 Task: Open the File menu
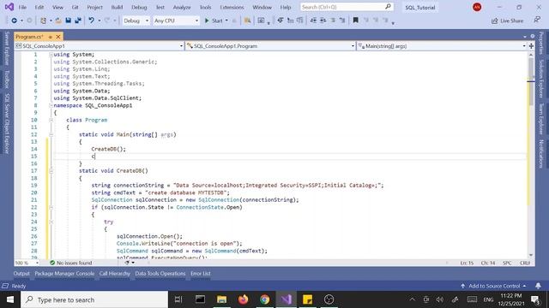(22, 7)
